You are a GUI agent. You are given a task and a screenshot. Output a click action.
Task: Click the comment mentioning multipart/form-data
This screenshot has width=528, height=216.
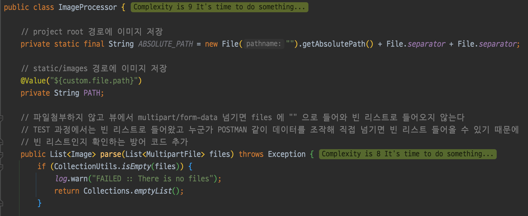(242, 117)
